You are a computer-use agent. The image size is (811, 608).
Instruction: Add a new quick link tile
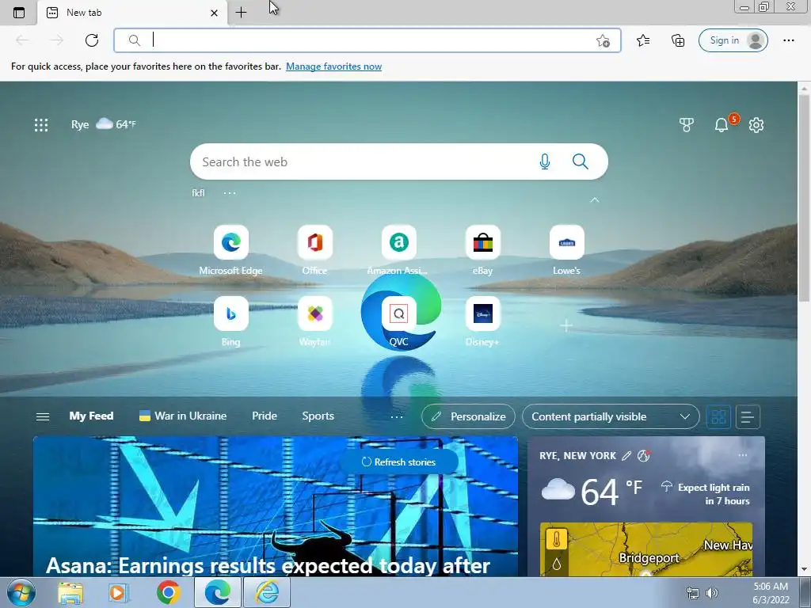coord(566,325)
